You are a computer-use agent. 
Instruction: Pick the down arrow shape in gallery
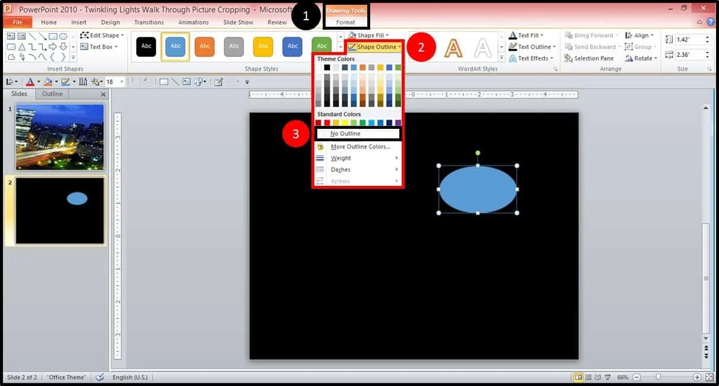pyautogui.click(x=63, y=46)
